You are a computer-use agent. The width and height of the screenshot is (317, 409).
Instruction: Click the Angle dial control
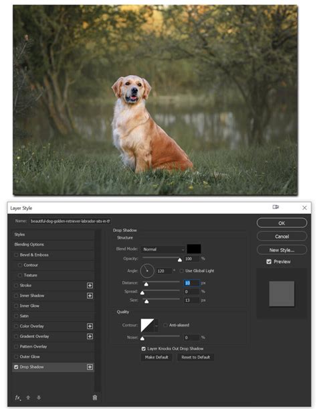pyautogui.click(x=147, y=271)
